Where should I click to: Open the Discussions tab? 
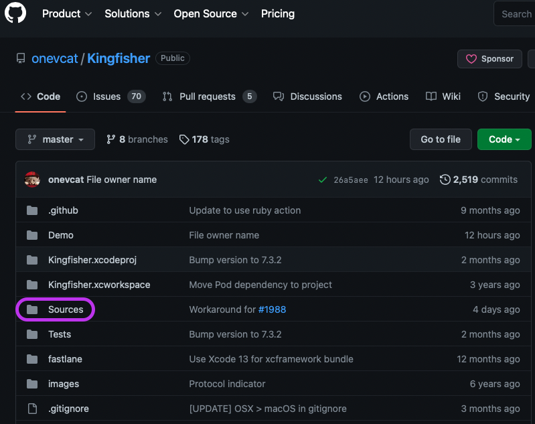click(307, 96)
